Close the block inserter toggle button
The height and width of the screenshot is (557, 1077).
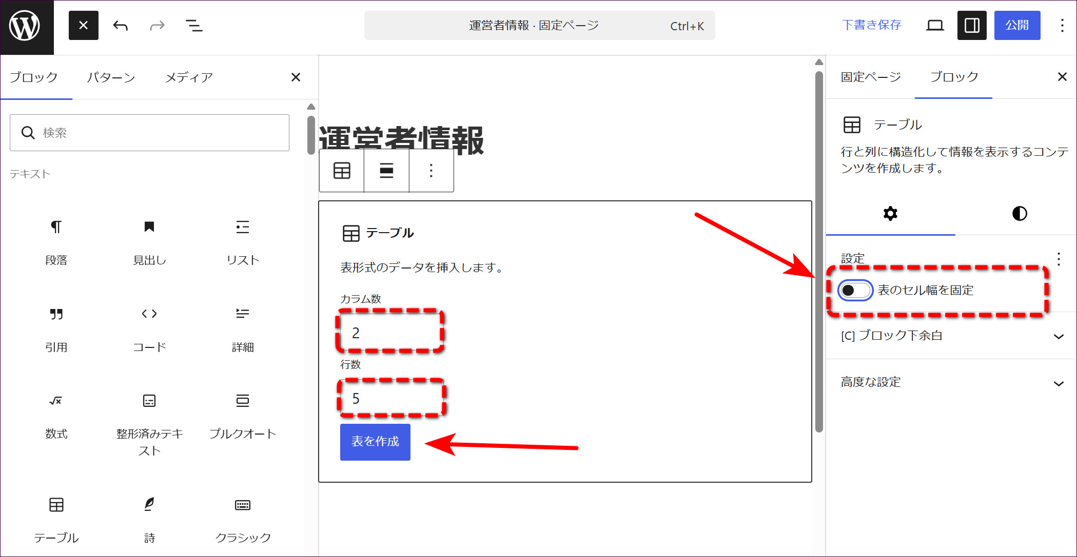(84, 26)
